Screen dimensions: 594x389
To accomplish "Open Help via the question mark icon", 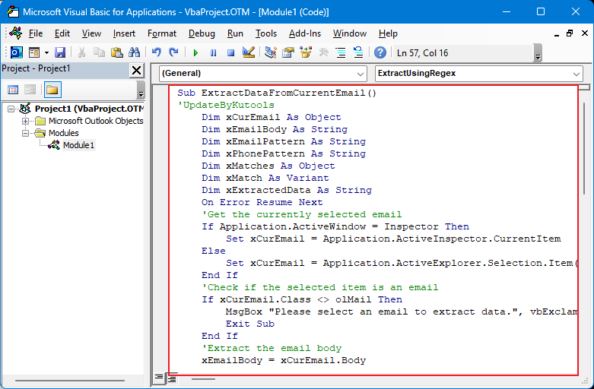I will coord(380,52).
